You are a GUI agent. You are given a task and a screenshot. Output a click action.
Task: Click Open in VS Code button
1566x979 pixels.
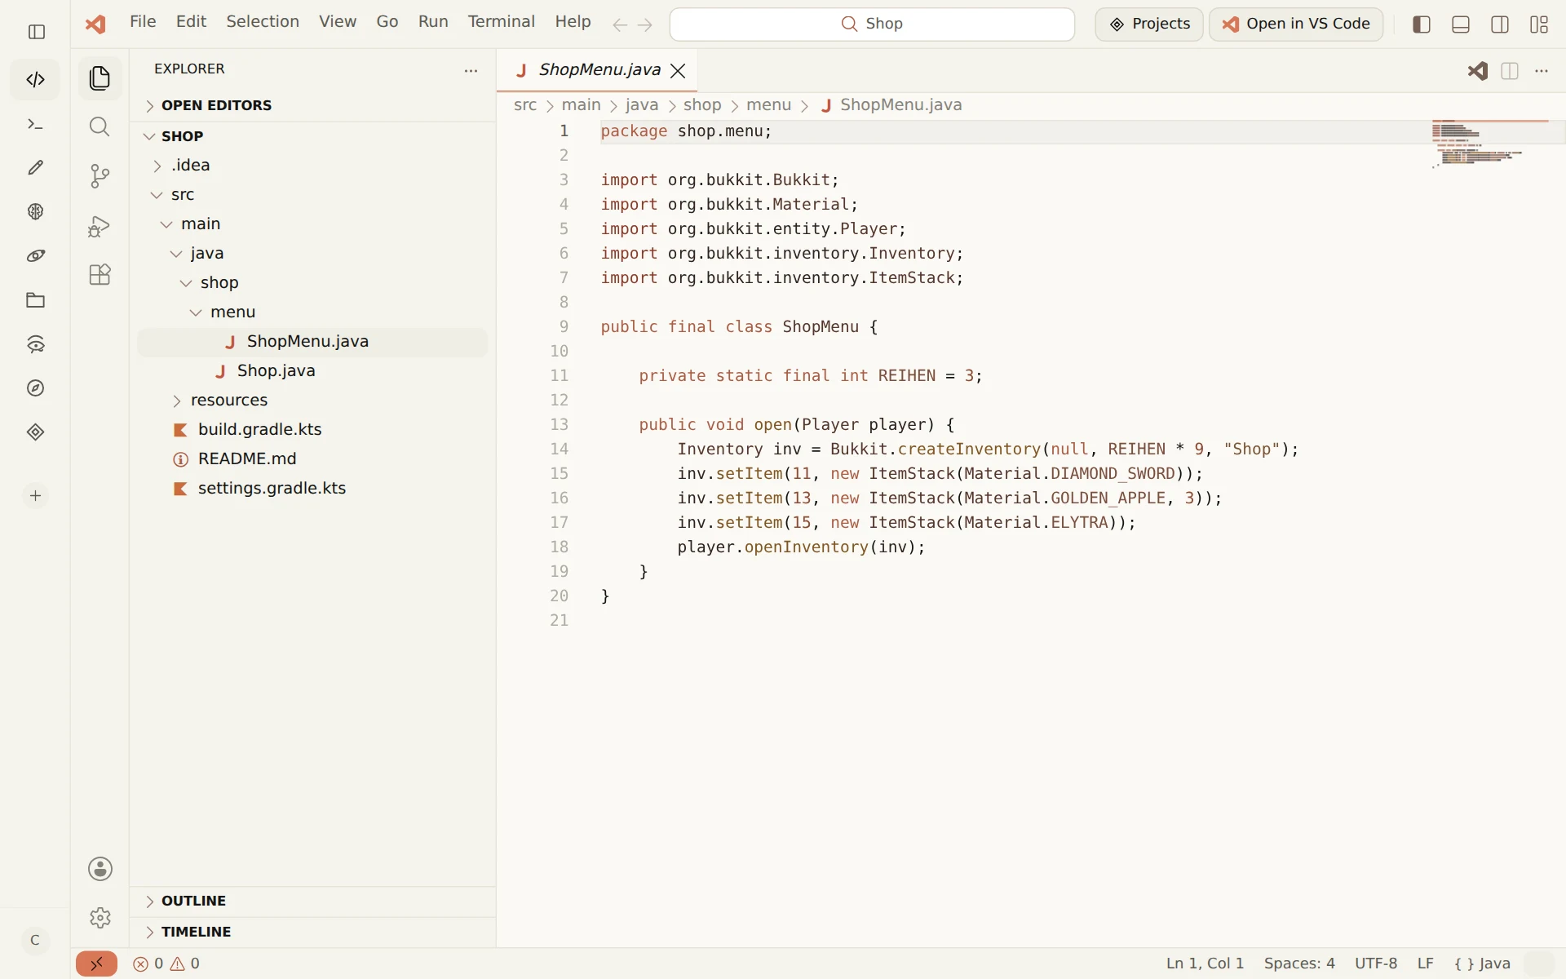coord(1296,24)
